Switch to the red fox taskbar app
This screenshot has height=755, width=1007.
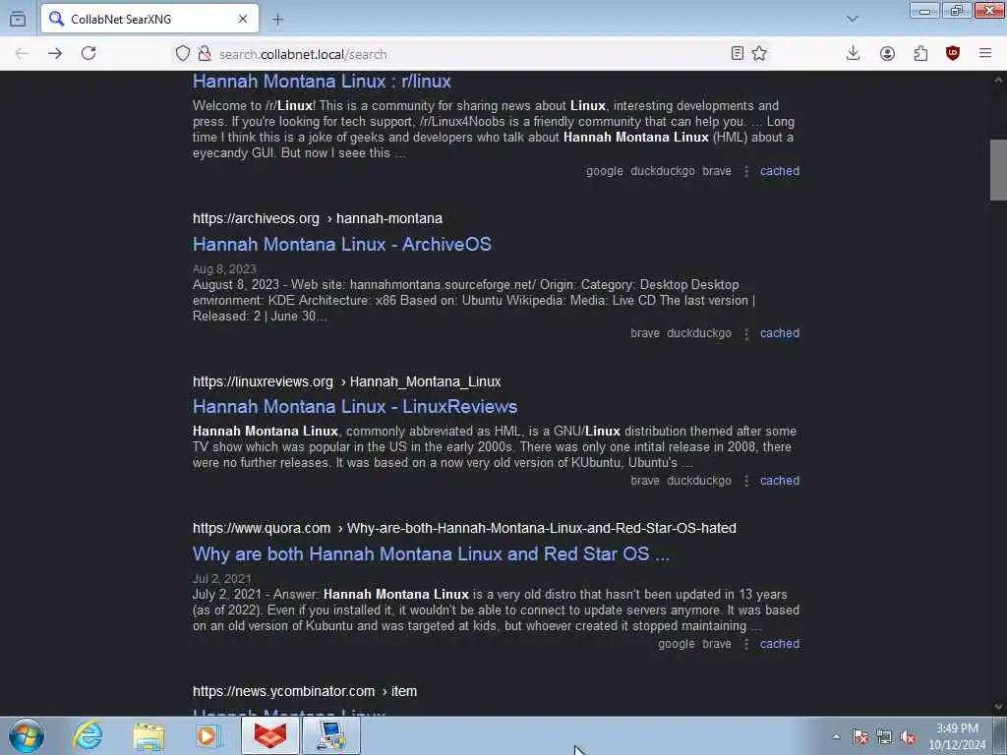[270, 735]
